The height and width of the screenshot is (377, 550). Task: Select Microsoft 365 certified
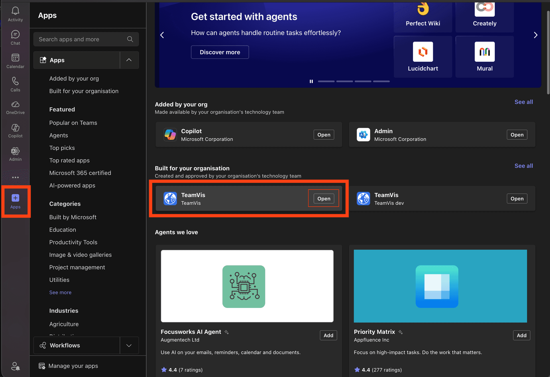(80, 173)
